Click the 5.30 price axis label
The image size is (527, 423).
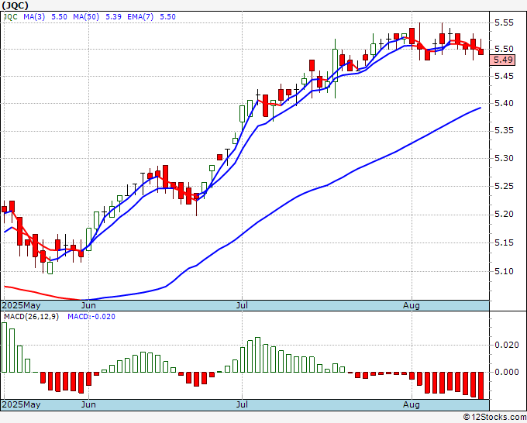pos(504,158)
